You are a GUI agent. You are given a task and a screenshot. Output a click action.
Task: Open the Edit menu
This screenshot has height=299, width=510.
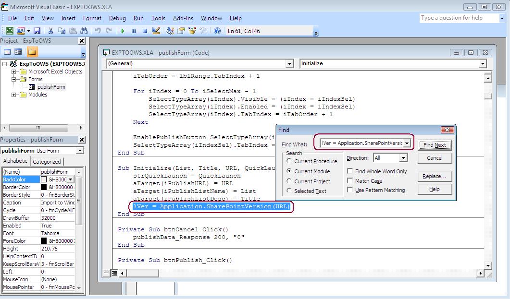(x=29, y=18)
